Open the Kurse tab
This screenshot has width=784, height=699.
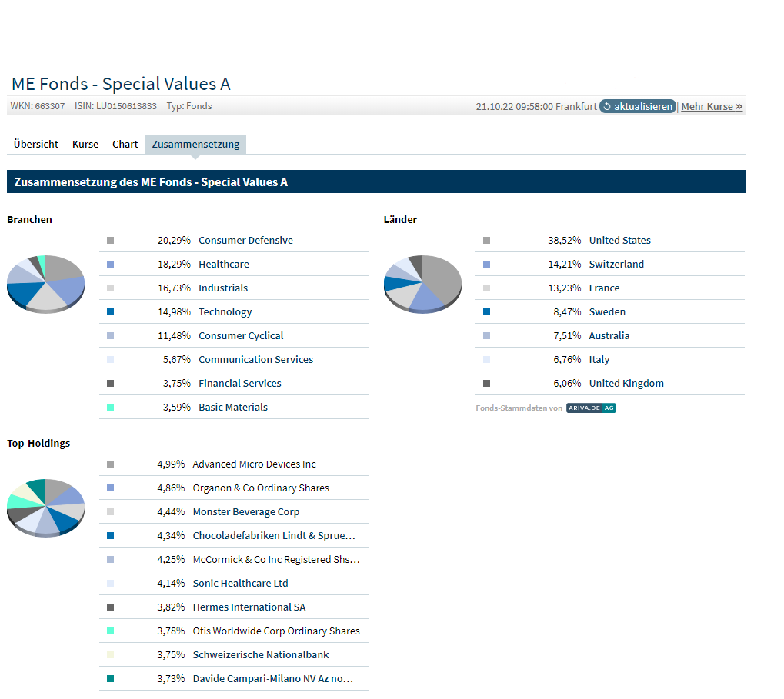pos(85,144)
